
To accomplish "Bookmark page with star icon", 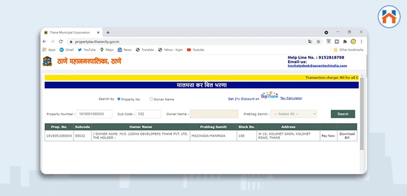I will pos(318,42).
